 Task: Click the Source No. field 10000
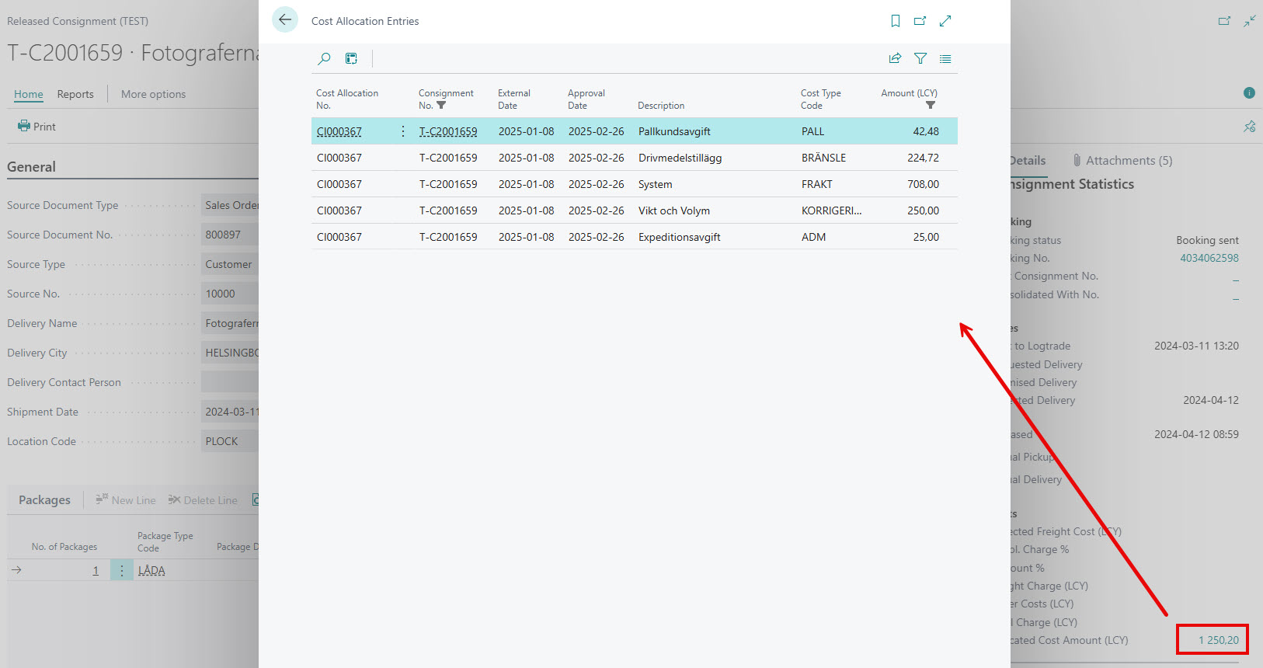pos(230,294)
